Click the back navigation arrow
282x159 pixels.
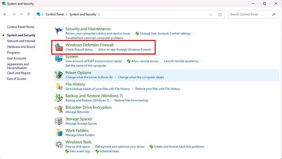(x=5, y=15)
